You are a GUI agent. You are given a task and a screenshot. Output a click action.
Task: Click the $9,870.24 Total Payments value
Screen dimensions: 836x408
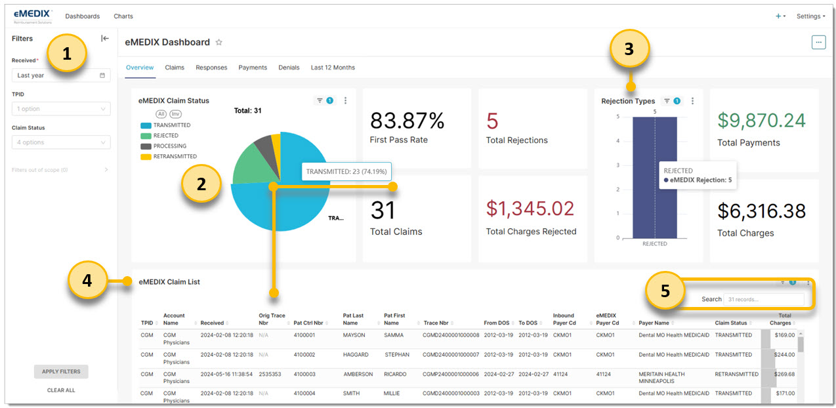point(761,120)
